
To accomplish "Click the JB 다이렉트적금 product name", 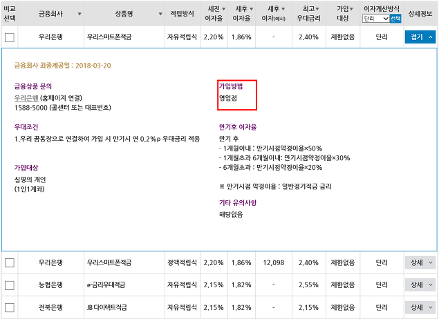I will tap(107, 307).
